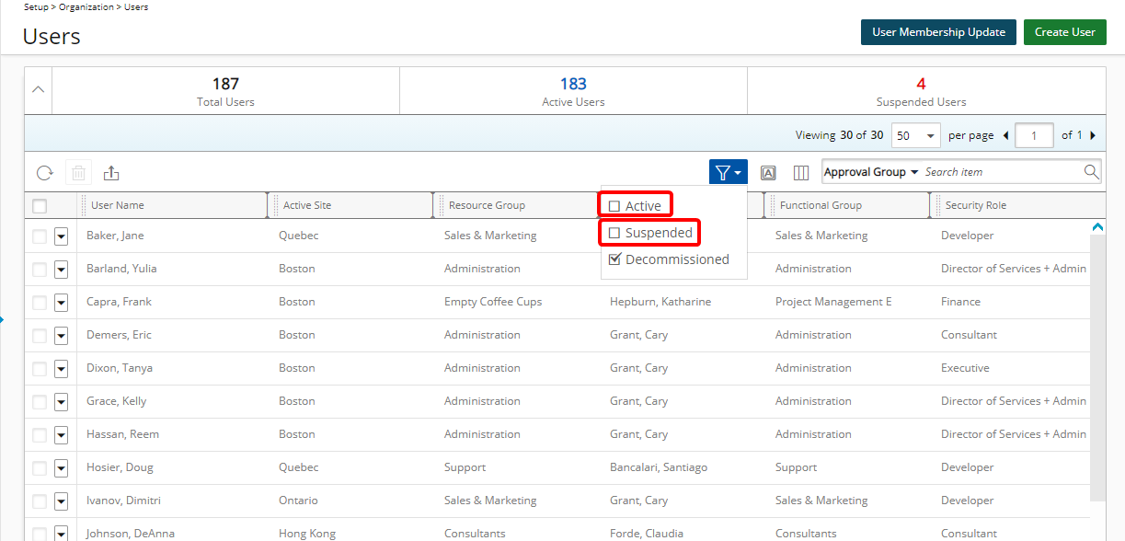Sort by User Name column header
Screen dimensions: 1125x541
click(118, 205)
